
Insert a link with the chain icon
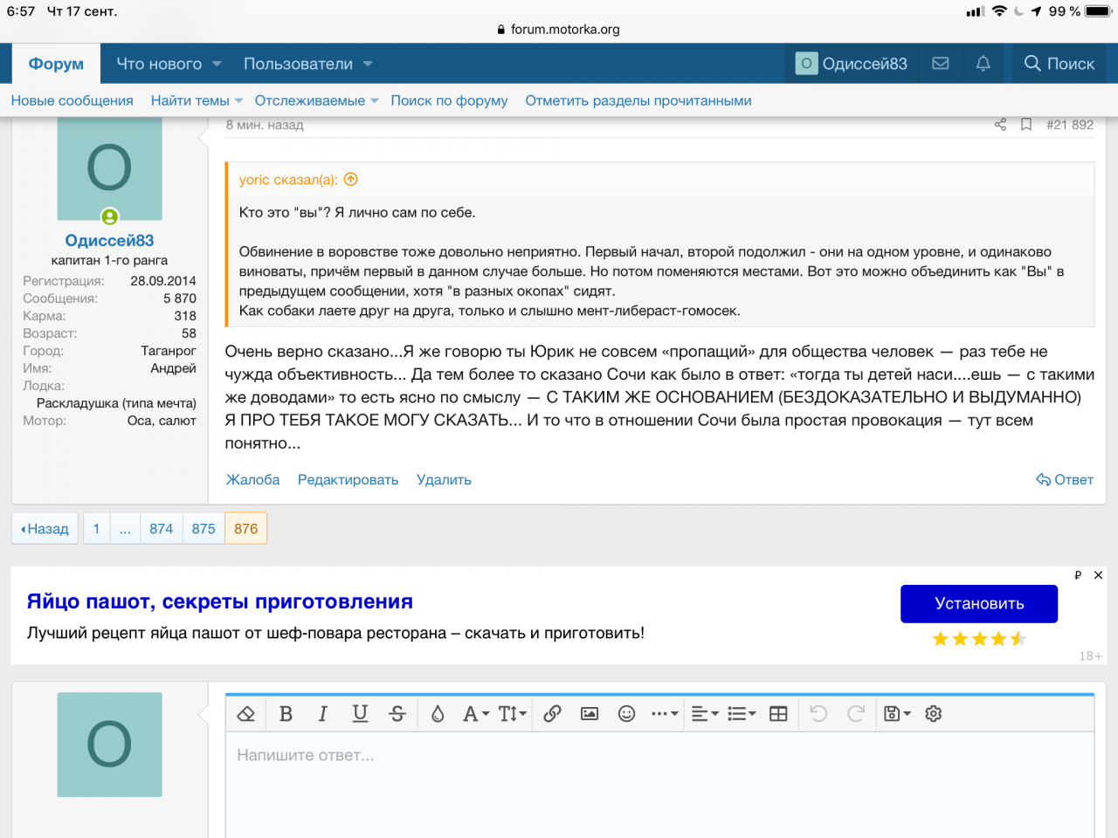point(552,714)
